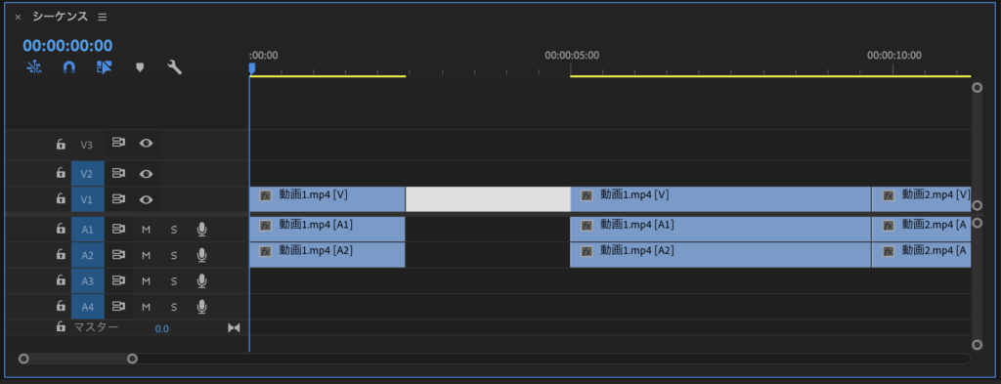Toggle sync lock on V1
The width and height of the screenshot is (1001, 384).
[x=118, y=199]
